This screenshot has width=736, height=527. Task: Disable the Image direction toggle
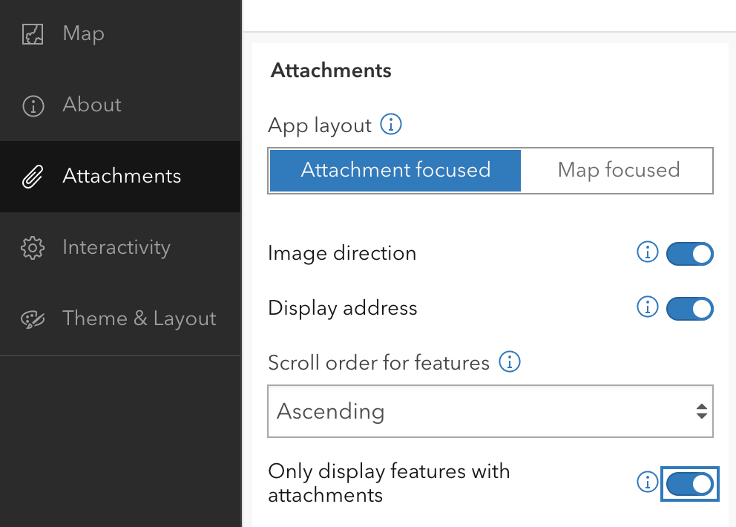coord(689,254)
